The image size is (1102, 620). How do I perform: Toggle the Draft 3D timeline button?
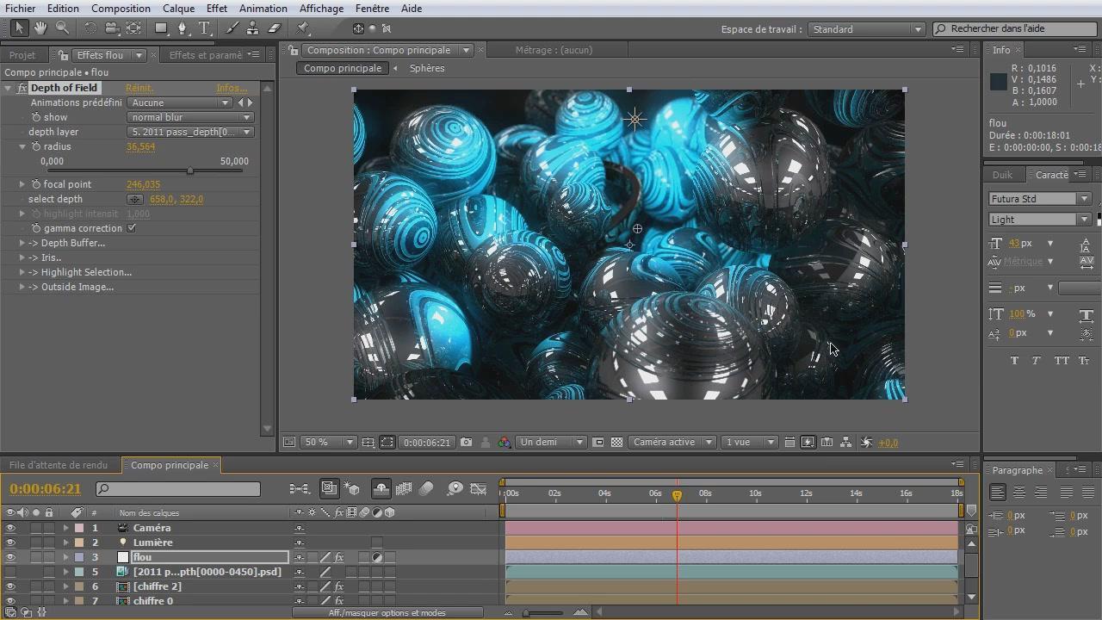[x=351, y=489]
